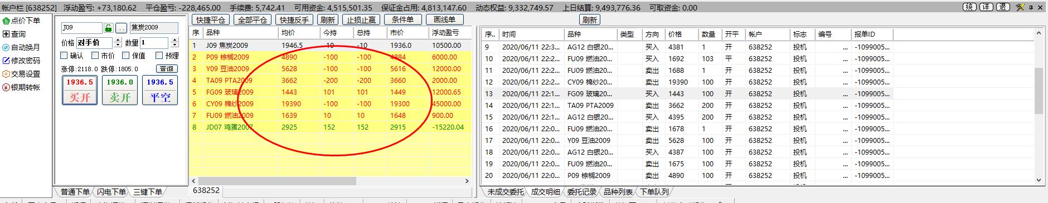Enable the 保值 checkbox

point(126,56)
